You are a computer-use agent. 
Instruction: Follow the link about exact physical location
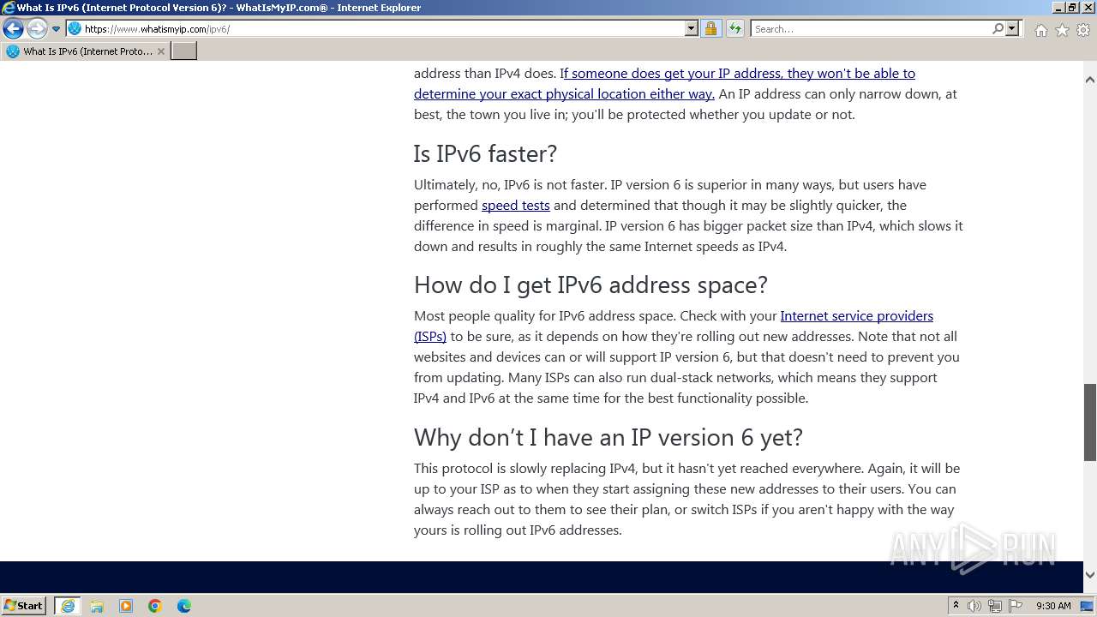point(664,84)
